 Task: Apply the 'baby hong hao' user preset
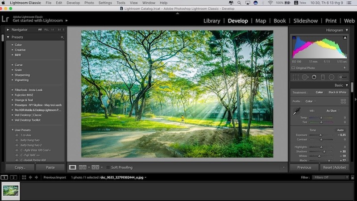30,140
